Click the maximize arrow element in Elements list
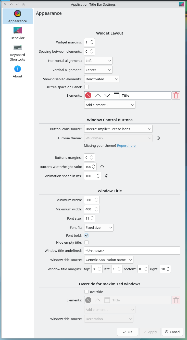Screen dimensions: 187x340 click(x=98, y=95)
